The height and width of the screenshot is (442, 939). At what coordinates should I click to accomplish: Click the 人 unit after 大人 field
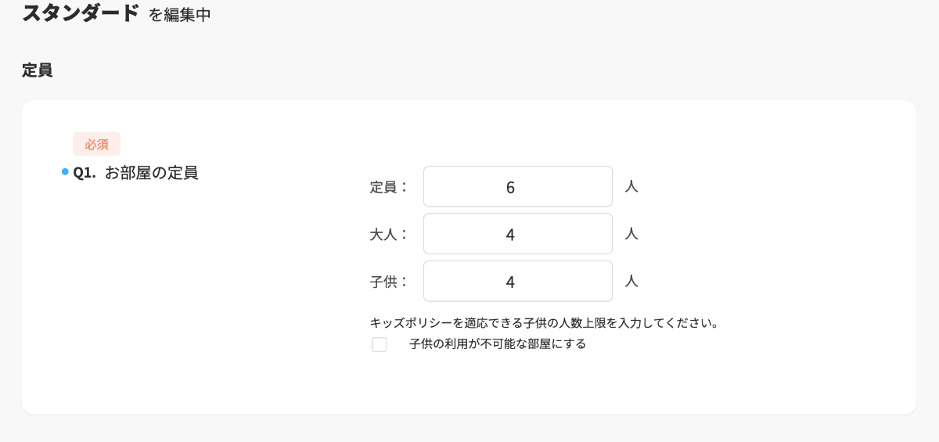point(631,234)
